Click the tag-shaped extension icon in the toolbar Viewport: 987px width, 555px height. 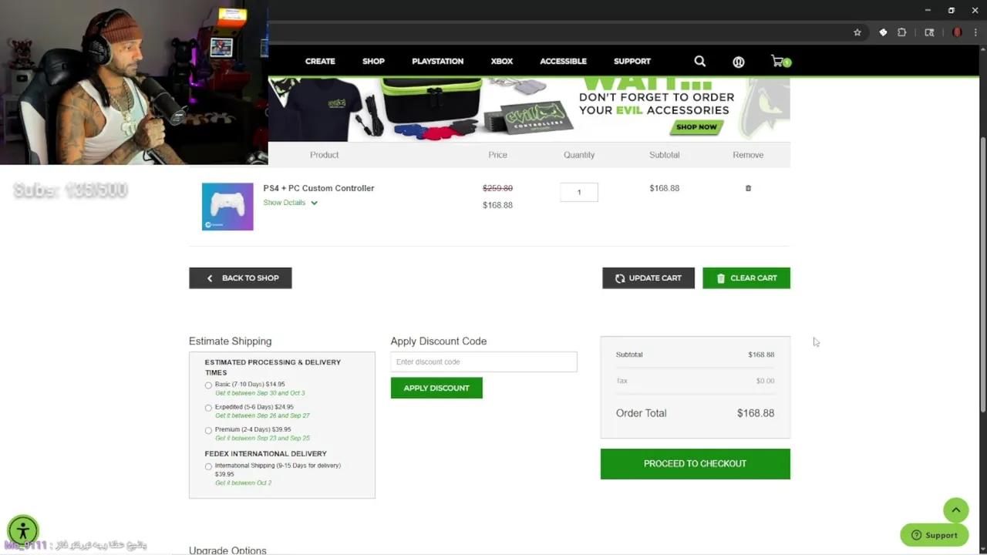[x=883, y=32]
